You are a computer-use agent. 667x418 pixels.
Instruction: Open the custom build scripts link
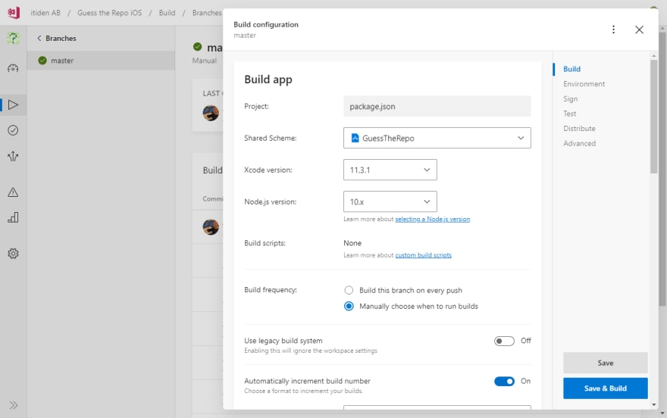point(423,255)
